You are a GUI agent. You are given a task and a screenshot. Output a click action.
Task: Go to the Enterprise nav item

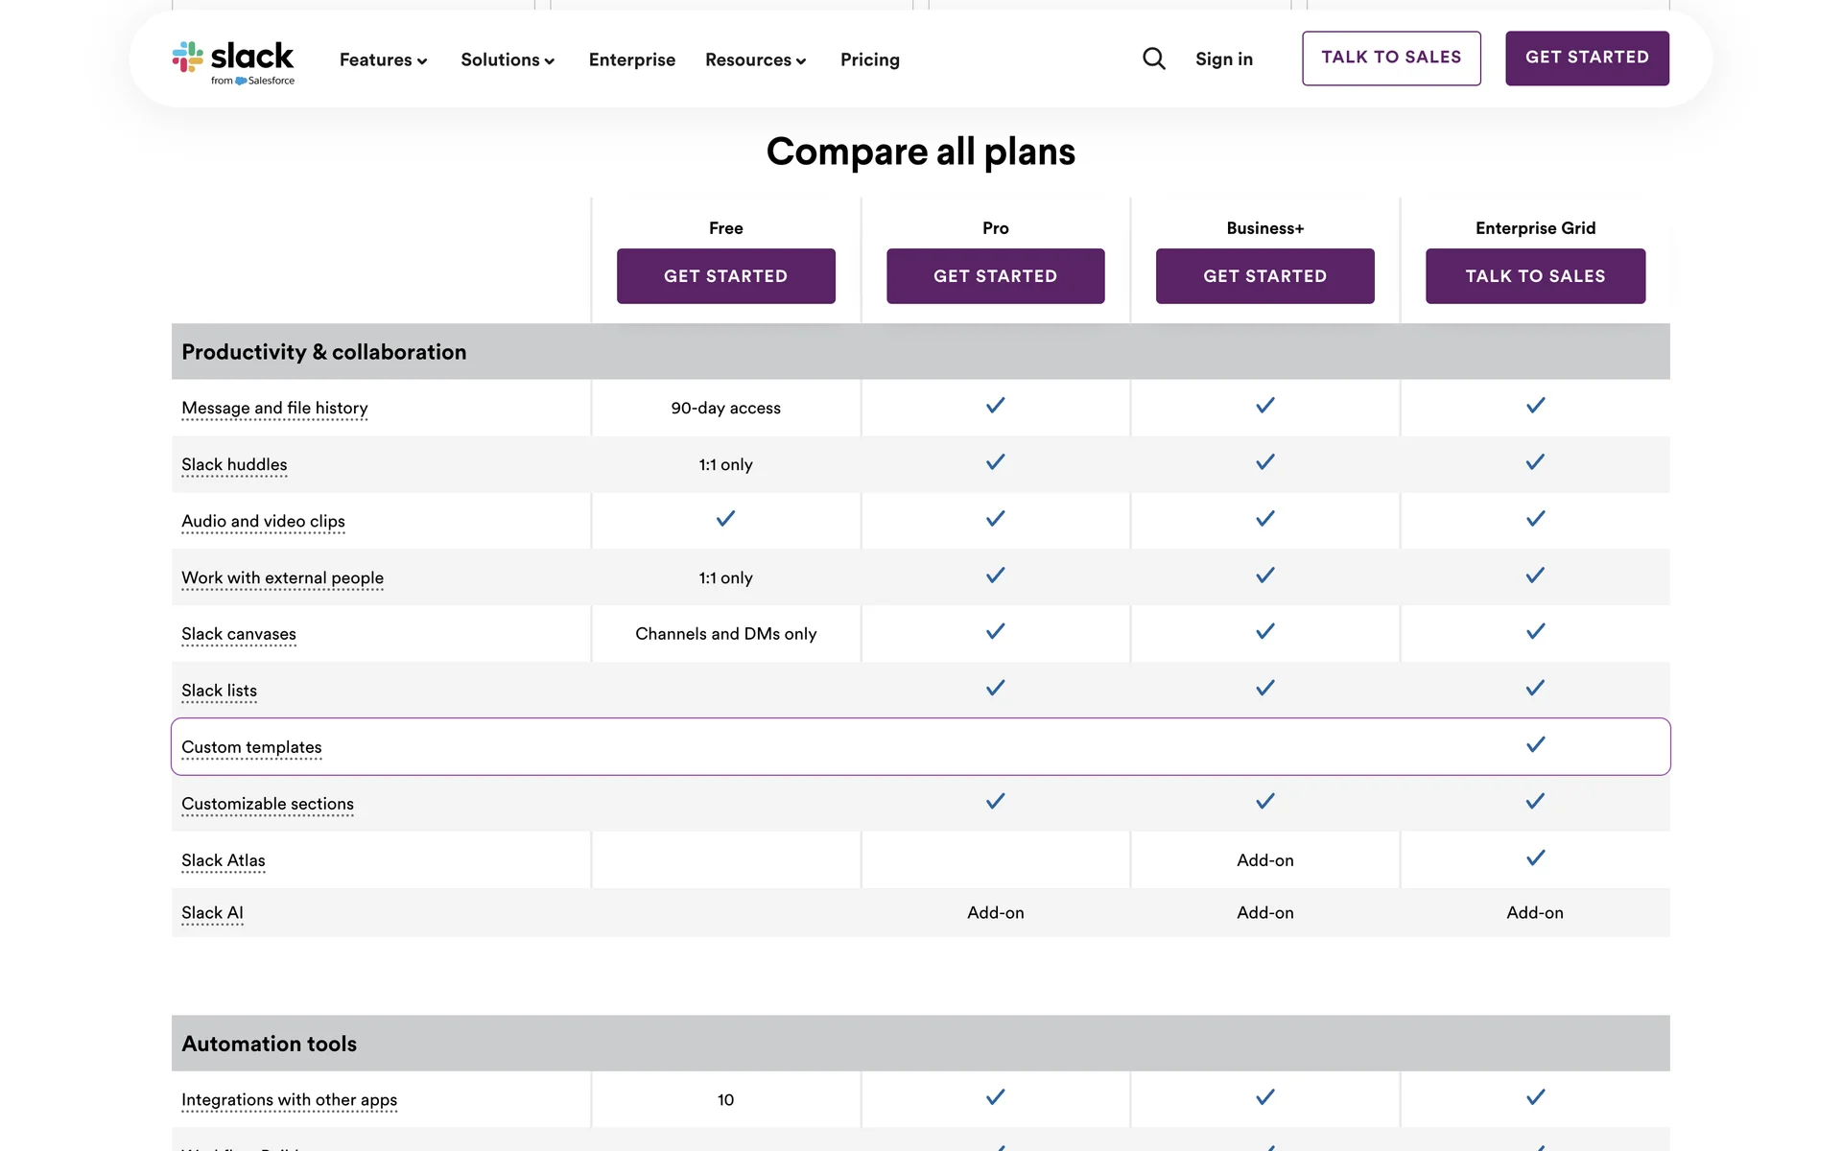pyautogui.click(x=631, y=59)
